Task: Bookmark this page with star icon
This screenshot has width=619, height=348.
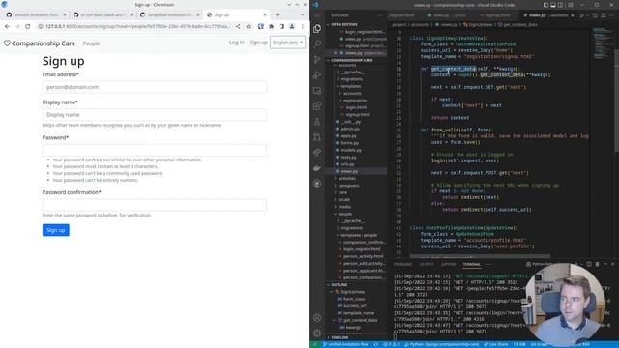Action: click(249, 26)
